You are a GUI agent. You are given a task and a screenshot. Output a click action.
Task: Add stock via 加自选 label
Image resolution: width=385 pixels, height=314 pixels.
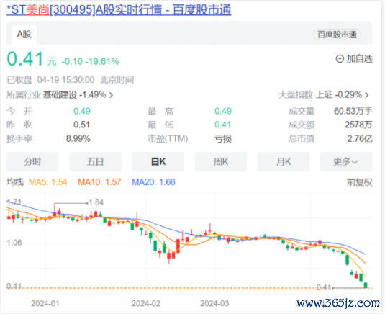pos(360,59)
